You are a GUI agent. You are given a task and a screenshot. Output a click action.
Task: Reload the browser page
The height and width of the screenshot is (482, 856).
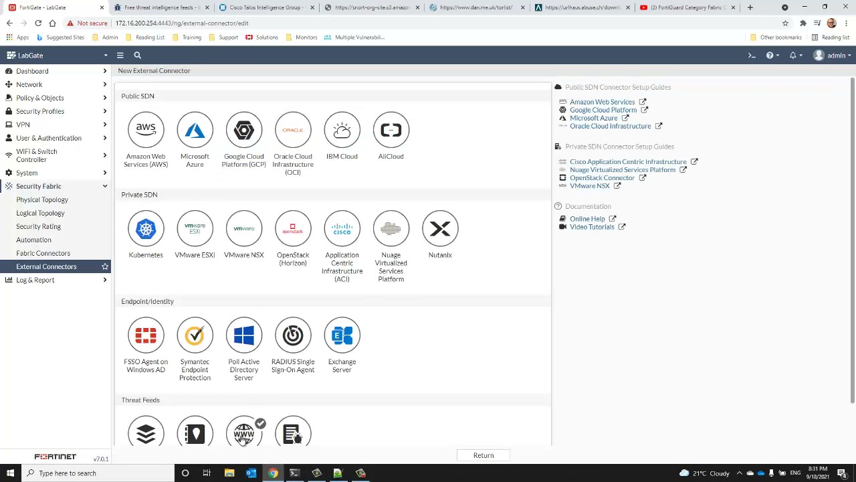(x=38, y=23)
